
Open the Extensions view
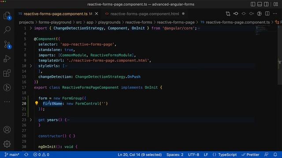point(7,73)
